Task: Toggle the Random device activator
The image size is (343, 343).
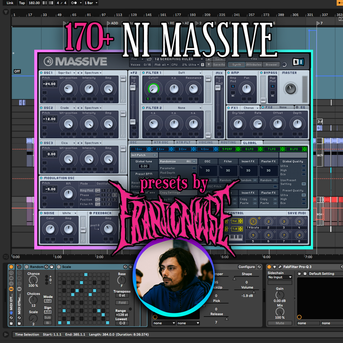Action: (27, 267)
